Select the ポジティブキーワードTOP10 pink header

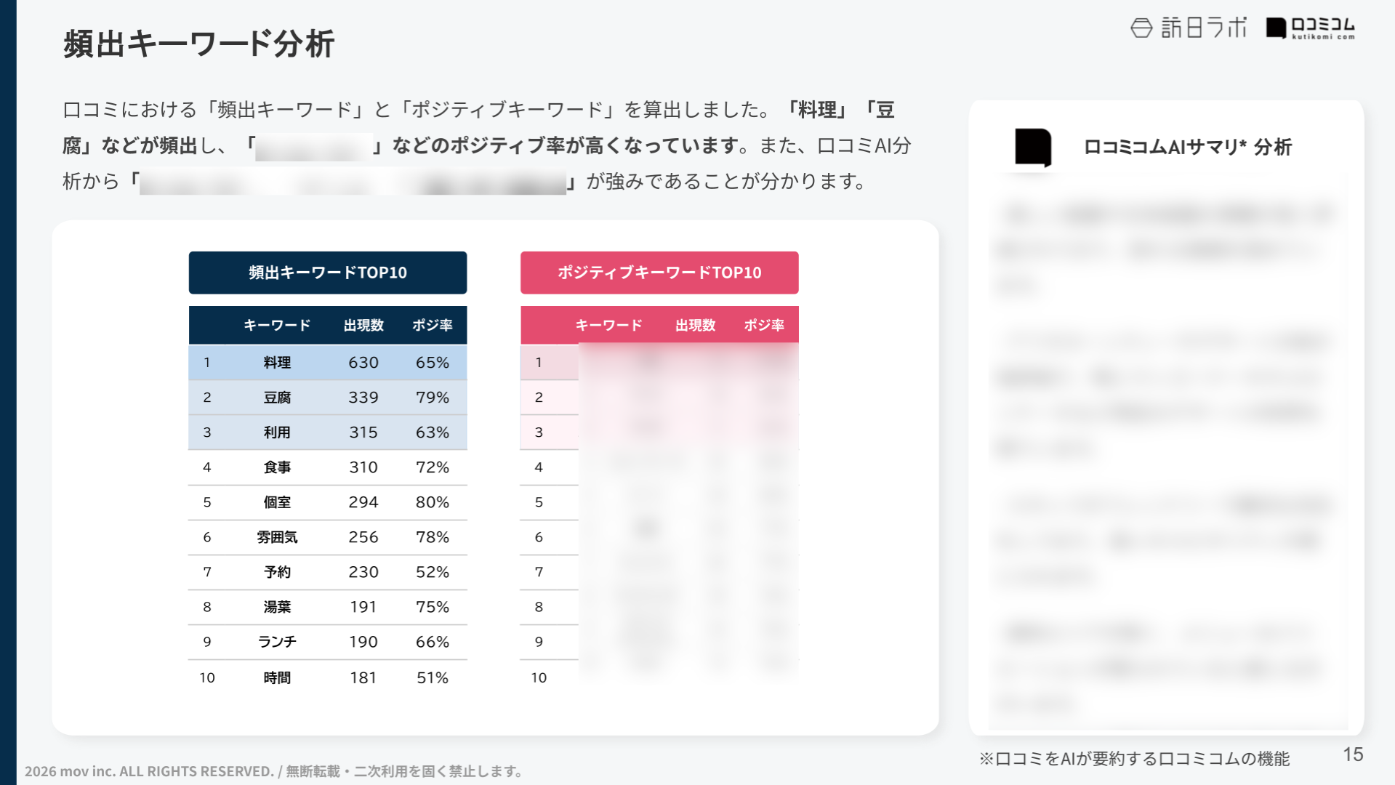[x=659, y=273]
